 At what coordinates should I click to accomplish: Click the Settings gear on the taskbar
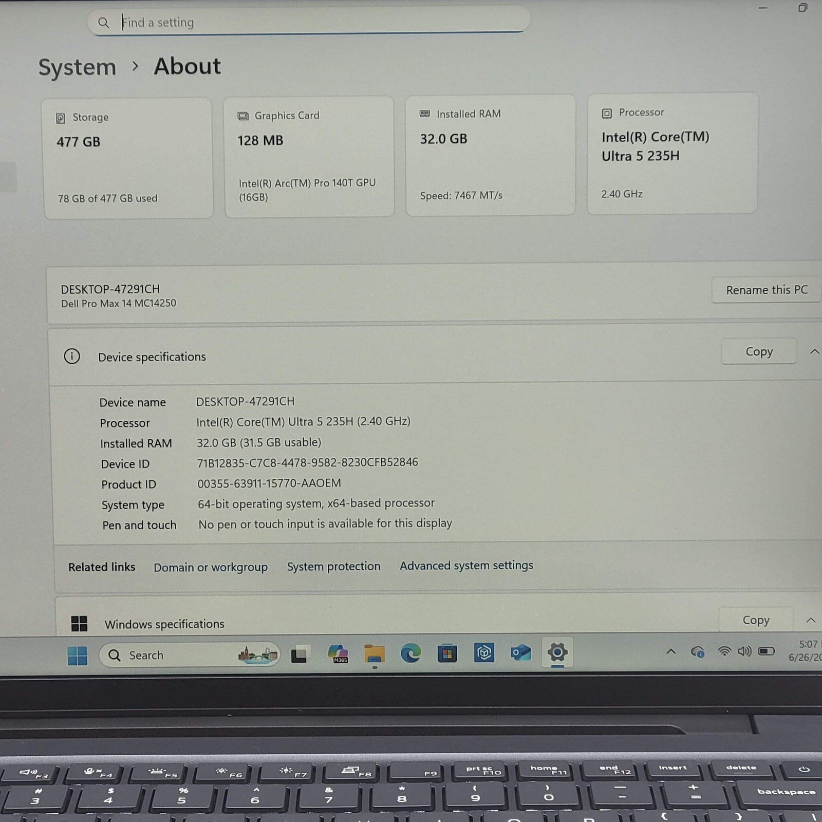click(x=557, y=652)
